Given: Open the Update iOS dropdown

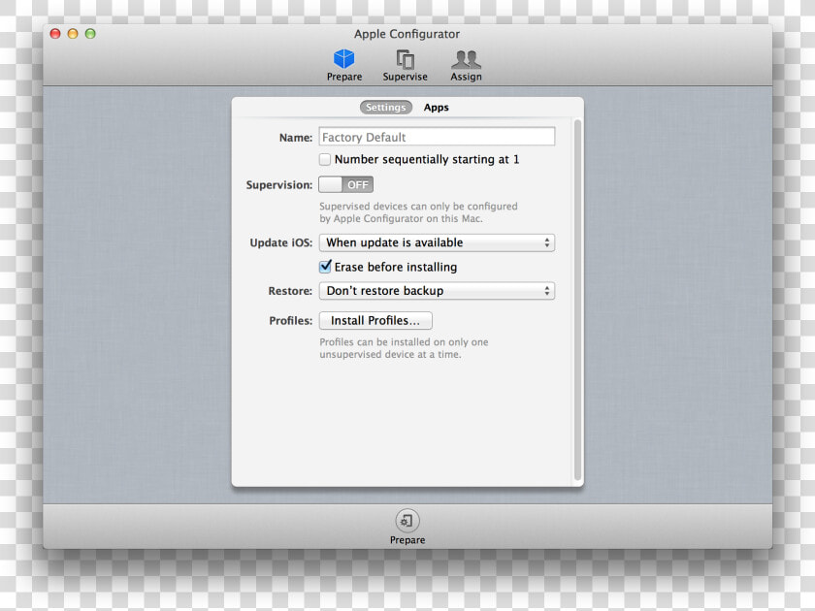Looking at the screenshot, I should coord(437,242).
